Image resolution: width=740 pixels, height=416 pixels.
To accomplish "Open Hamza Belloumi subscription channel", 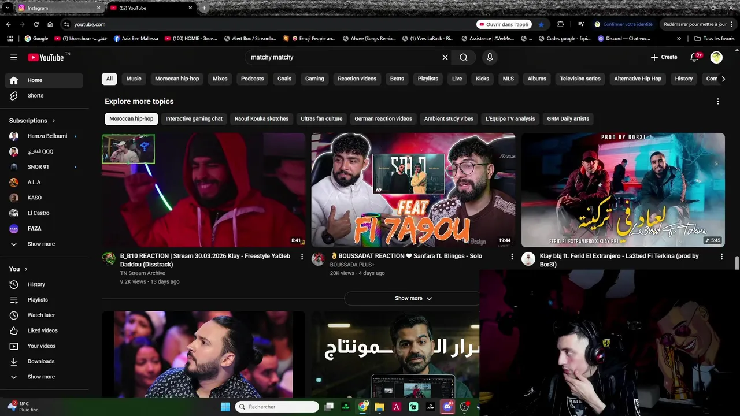I will (44, 136).
